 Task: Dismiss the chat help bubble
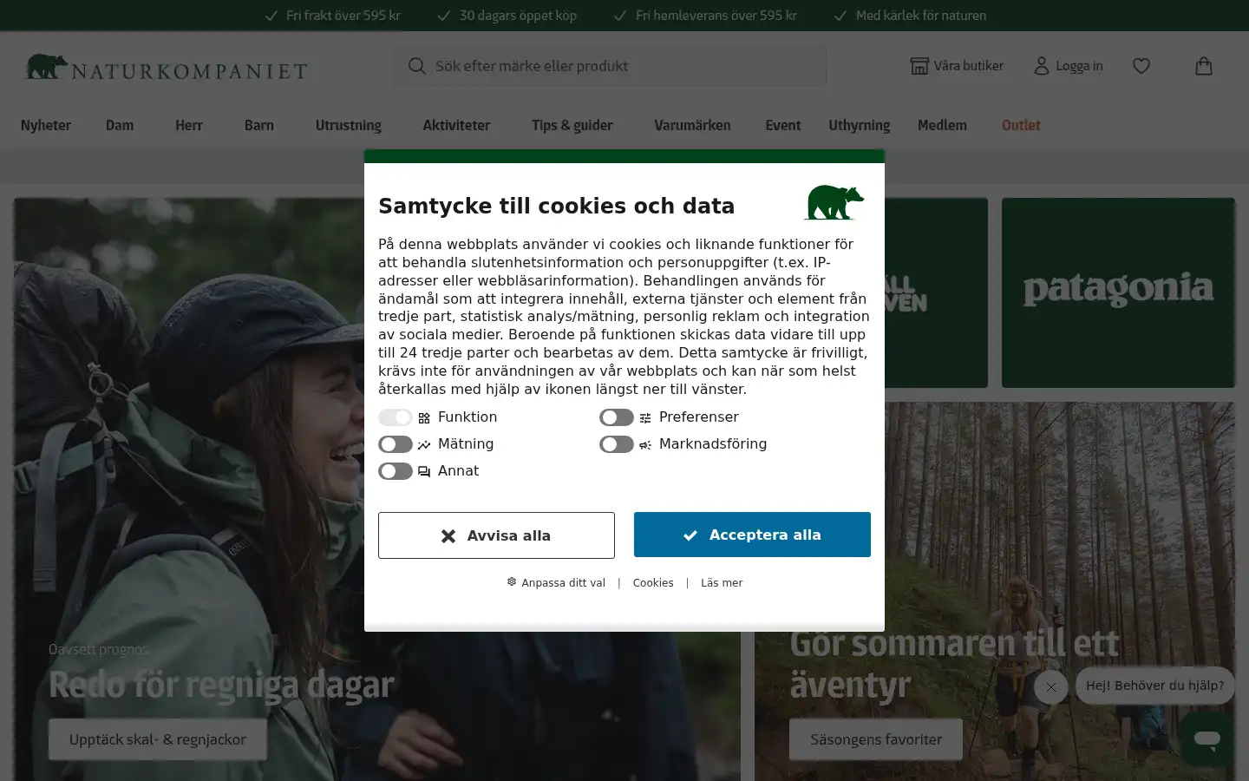(1050, 687)
